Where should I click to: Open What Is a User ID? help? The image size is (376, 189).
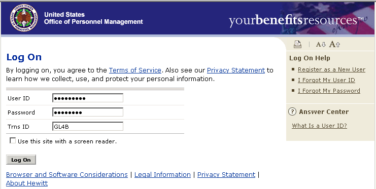pos(319,126)
